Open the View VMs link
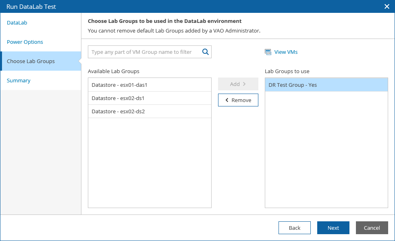The height and width of the screenshot is (241, 395). [286, 52]
